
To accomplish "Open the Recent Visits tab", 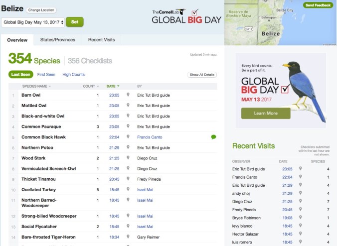I will tap(101, 40).
